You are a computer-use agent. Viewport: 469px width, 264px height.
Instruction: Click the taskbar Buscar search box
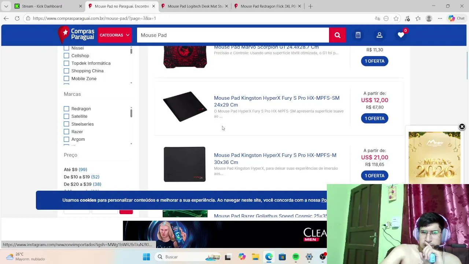click(x=187, y=257)
